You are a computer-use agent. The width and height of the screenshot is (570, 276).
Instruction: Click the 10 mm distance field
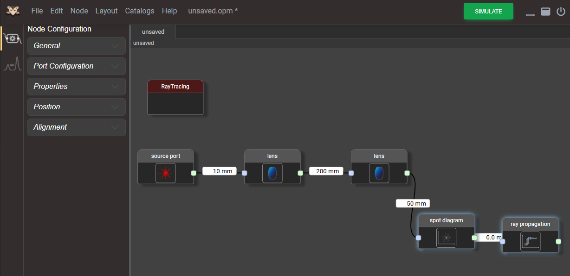tap(220, 171)
